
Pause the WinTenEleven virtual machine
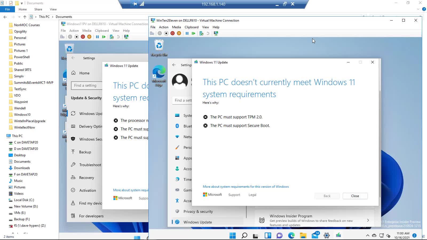point(187,33)
